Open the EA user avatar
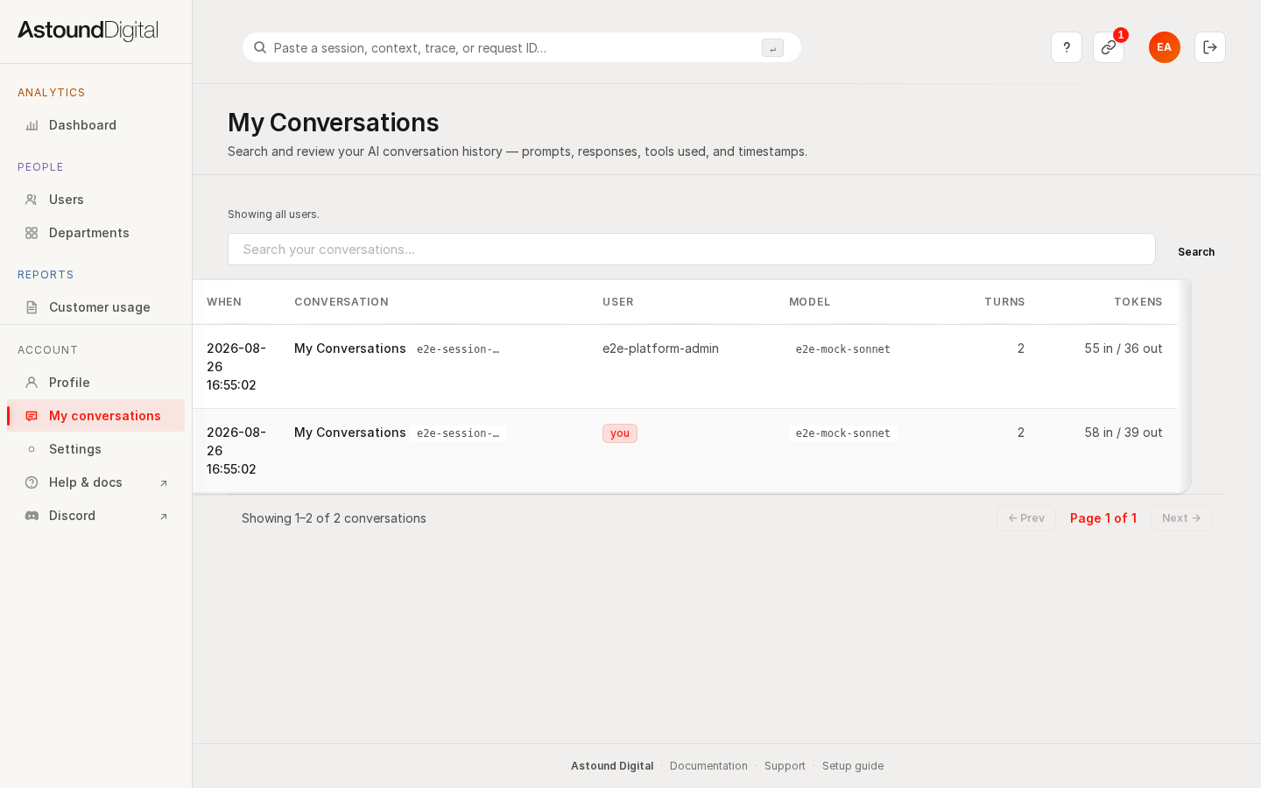1261x788 pixels. click(x=1165, y=47)
